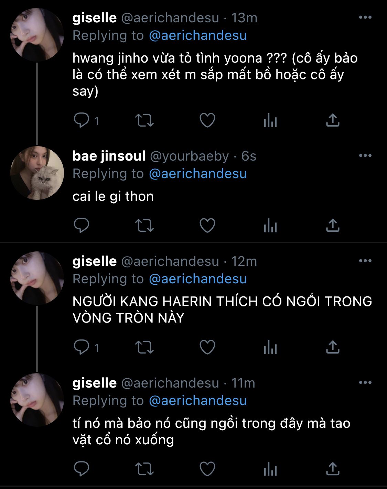Open bae jinsoul's profile picture with cat
Screen dimensions: 387x489
tap(37, 173)
